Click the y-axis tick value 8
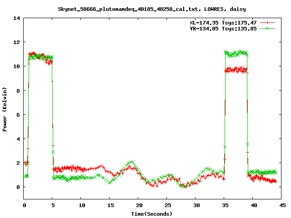 pyautogui.click(x=18, y=91)
